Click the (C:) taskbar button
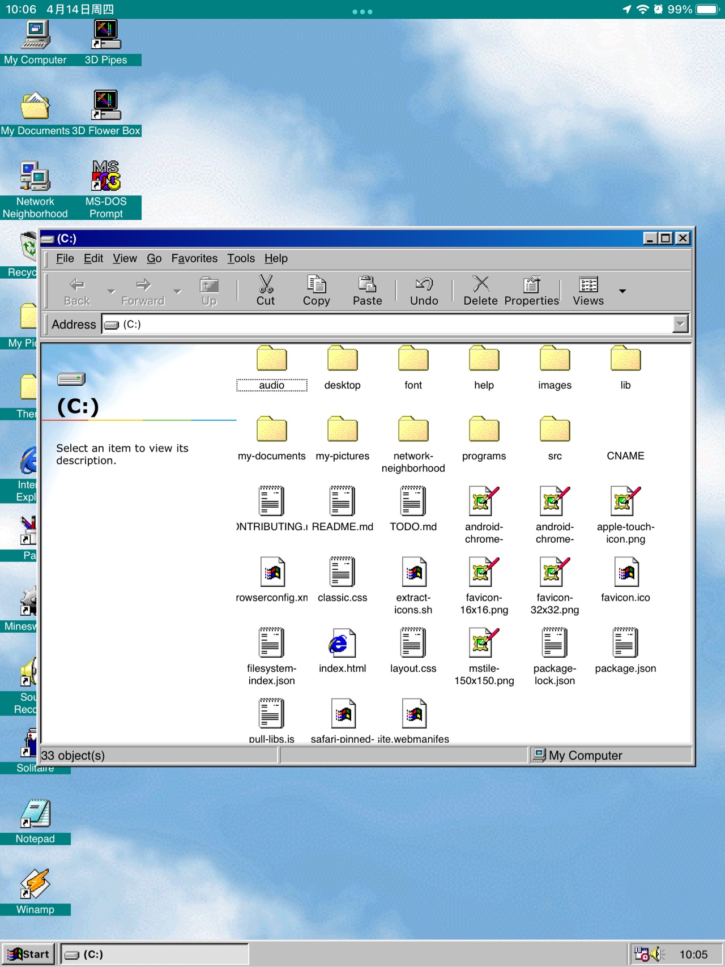725x967 pixels. tap(155, 954)
